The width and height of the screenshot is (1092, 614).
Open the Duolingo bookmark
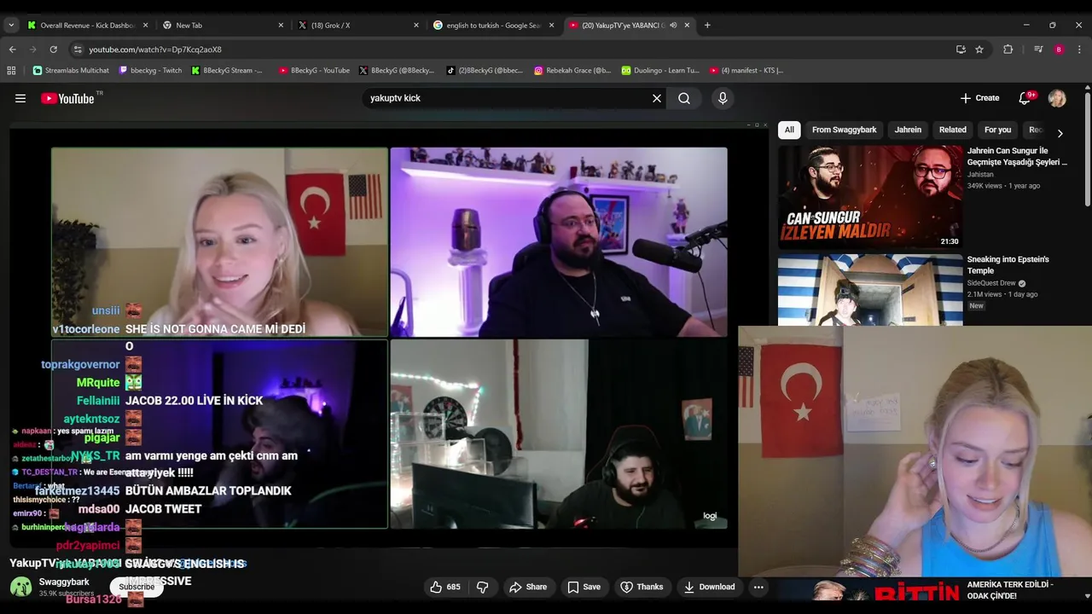pos(660,70)
